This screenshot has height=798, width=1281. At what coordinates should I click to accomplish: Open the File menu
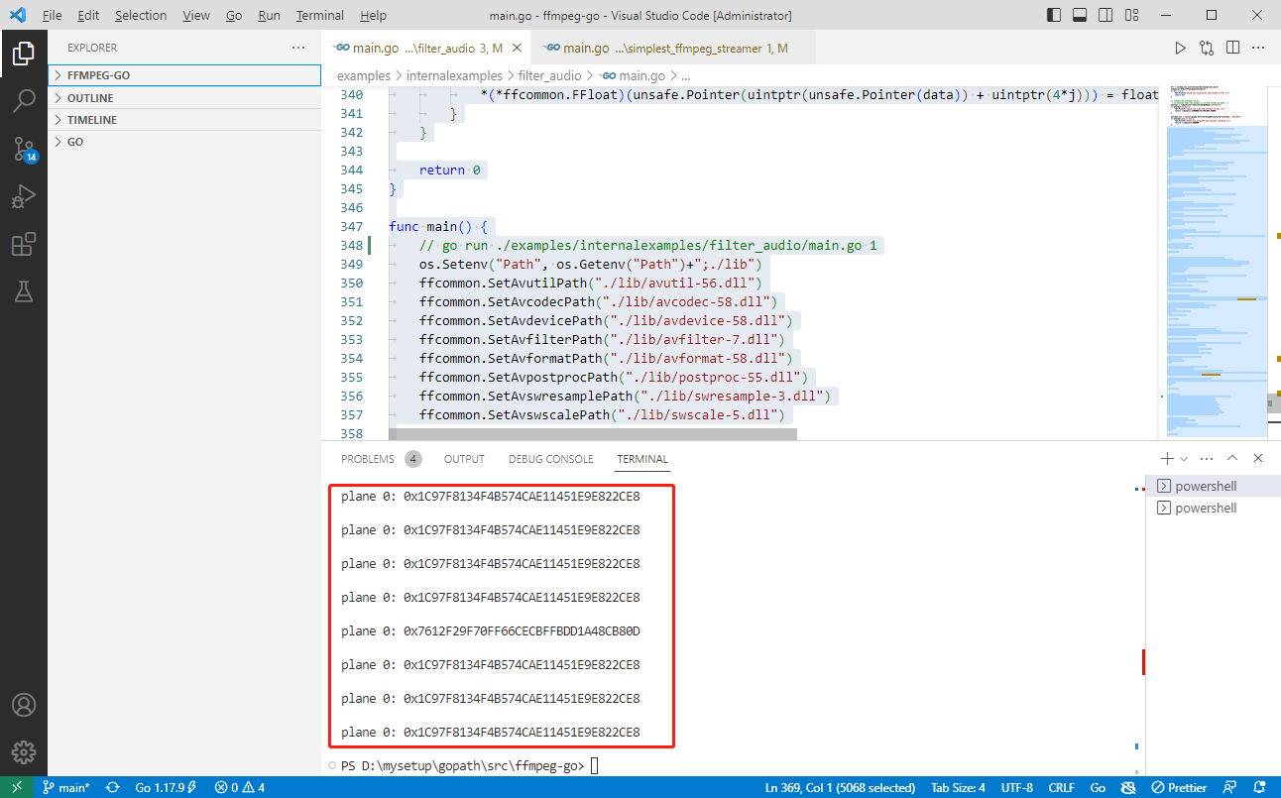(x=53, y=15)
